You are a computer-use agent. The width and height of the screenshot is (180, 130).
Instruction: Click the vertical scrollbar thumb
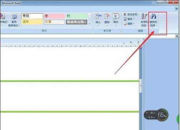(x=141, y=86)
